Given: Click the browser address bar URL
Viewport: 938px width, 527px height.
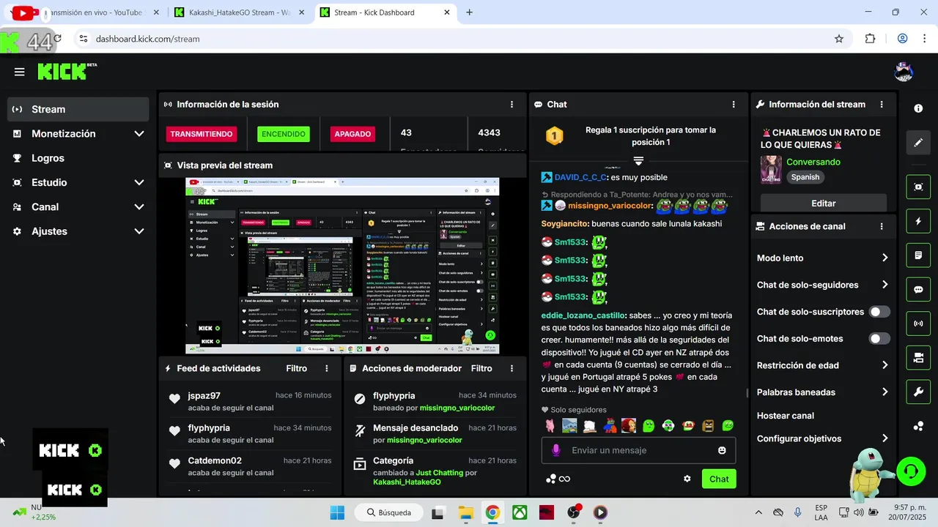Looking at the screenshot, I should [147, 39].
